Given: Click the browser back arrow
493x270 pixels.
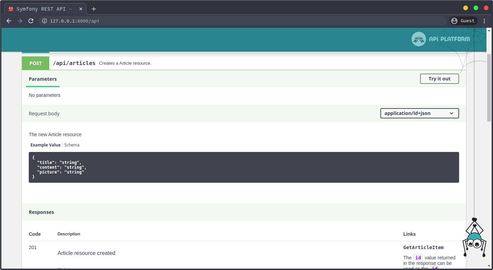Looking at the screenshot, I should coord(9,21).
